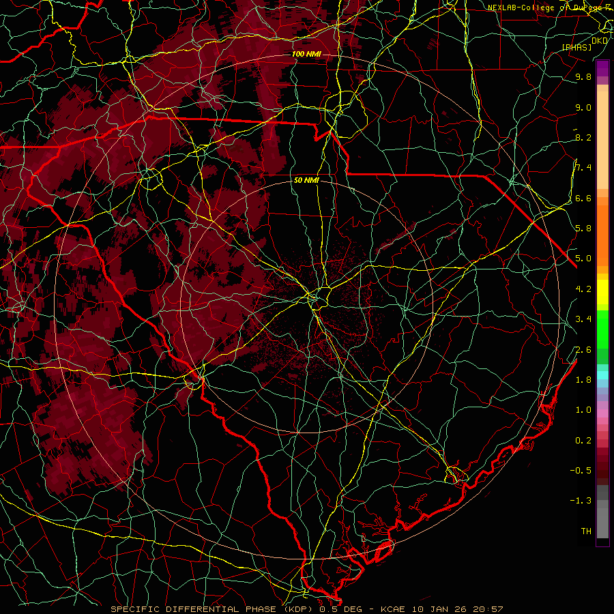Click the 9.8 value on color scale
The height and width of the screenshot is (614, 614).
pos(583,76)
